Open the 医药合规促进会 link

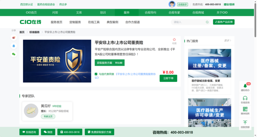[46, 4]
